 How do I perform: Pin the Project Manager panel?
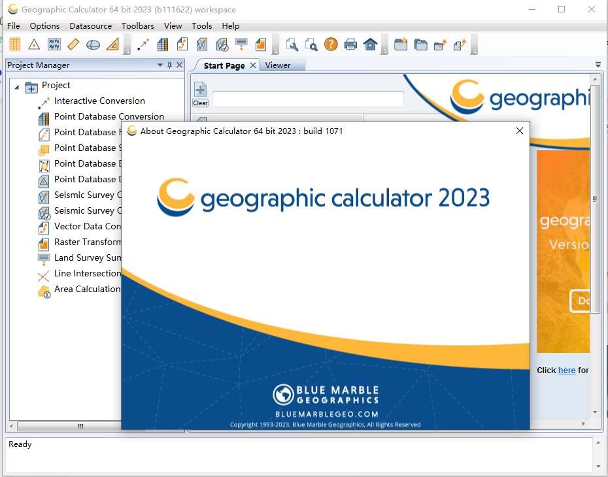pyautogui.click(x=169, y=65)
